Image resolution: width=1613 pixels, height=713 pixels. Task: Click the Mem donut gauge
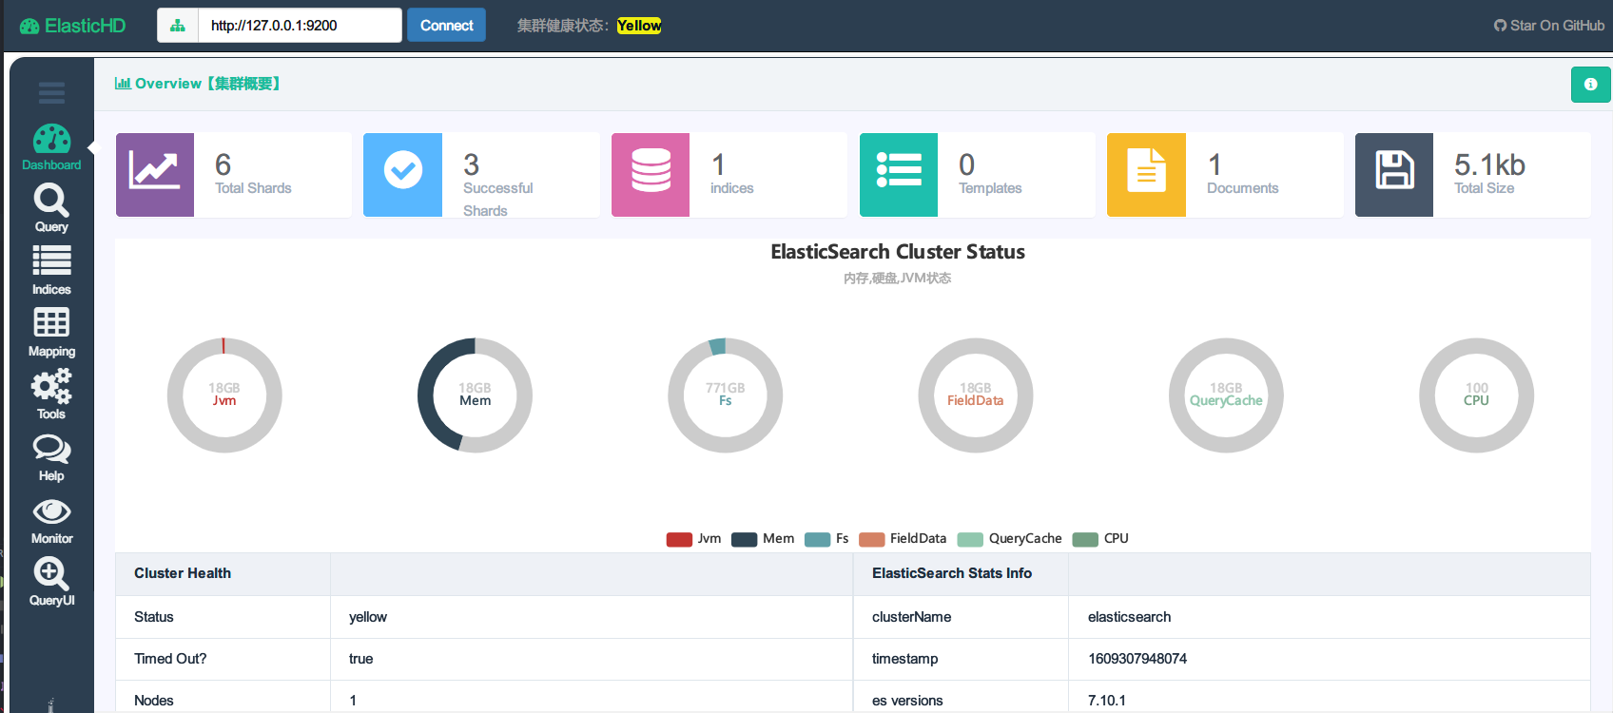[x=475, y=395]
